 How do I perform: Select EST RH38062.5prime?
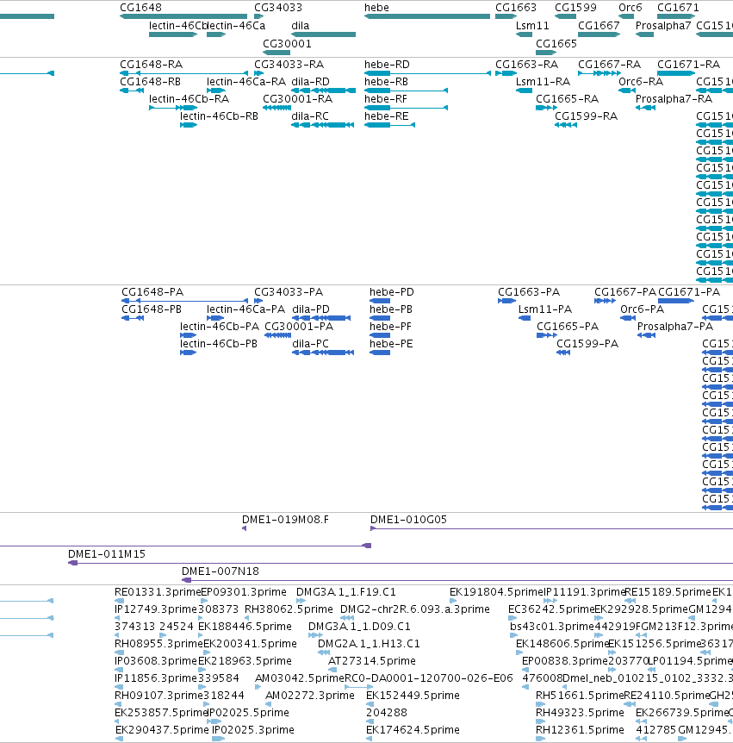tap(289, 609)
